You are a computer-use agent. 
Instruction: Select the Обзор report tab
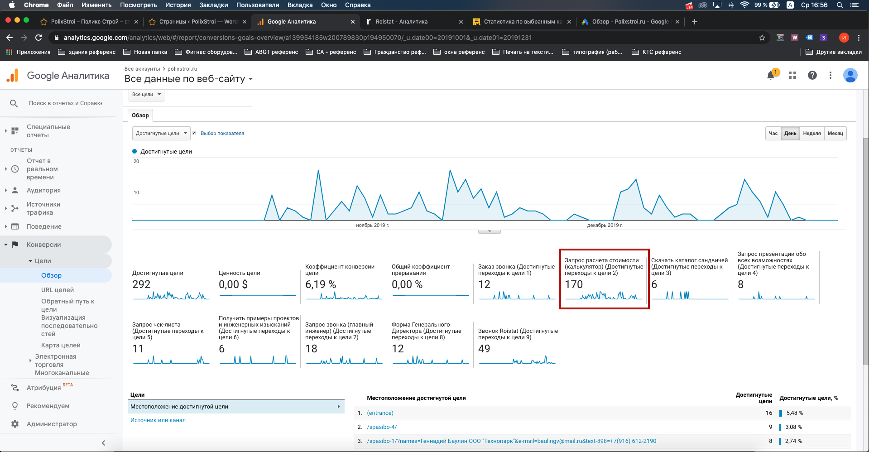[140, 115]
